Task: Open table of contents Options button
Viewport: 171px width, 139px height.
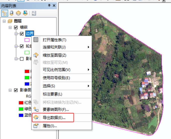Action: coord(34,13)
